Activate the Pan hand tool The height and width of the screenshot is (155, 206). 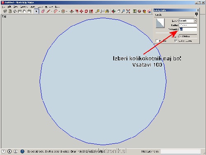[x=119, y=11]
